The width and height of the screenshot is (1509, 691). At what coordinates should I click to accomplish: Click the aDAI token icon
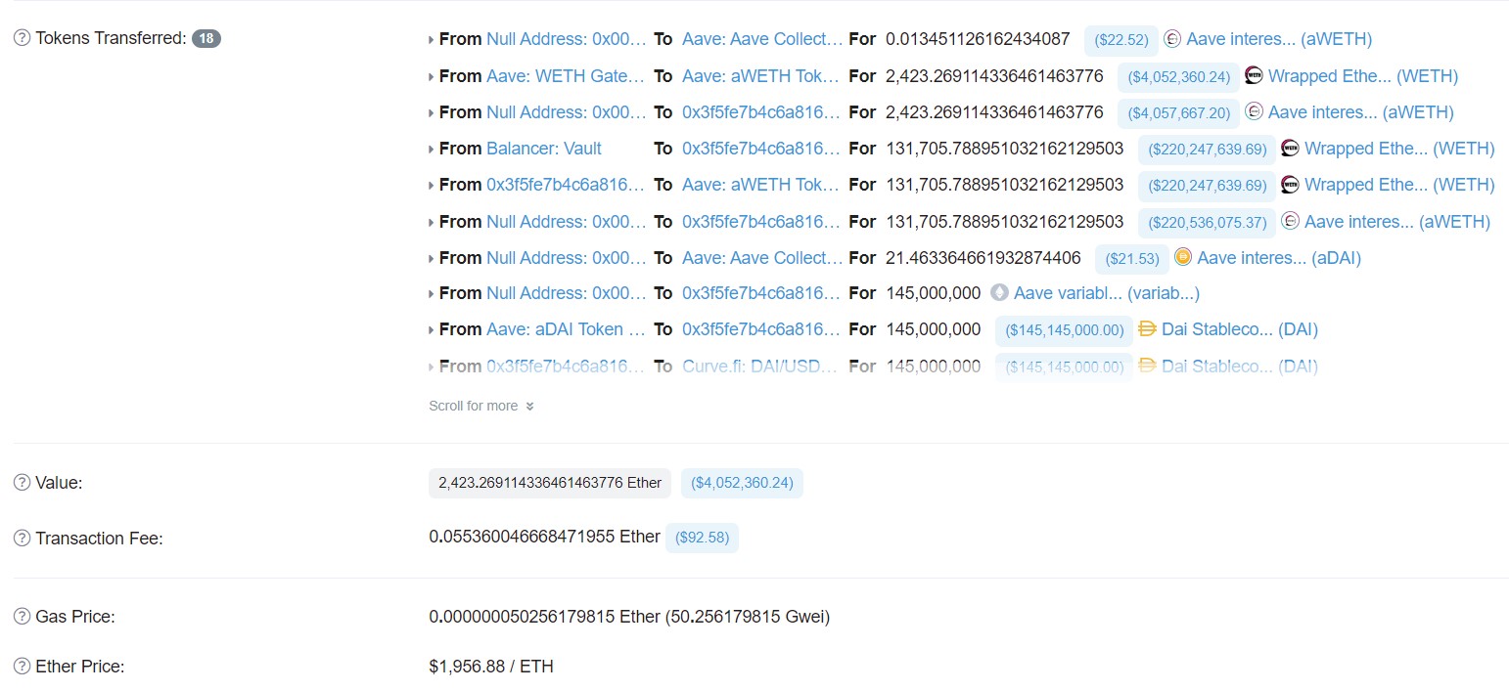1182,258
